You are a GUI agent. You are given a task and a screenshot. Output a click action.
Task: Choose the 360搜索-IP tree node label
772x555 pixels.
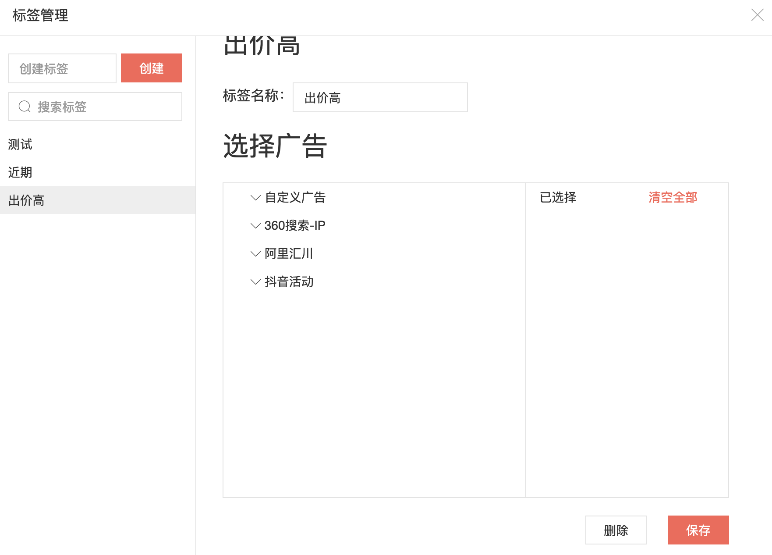coord(295,226)
